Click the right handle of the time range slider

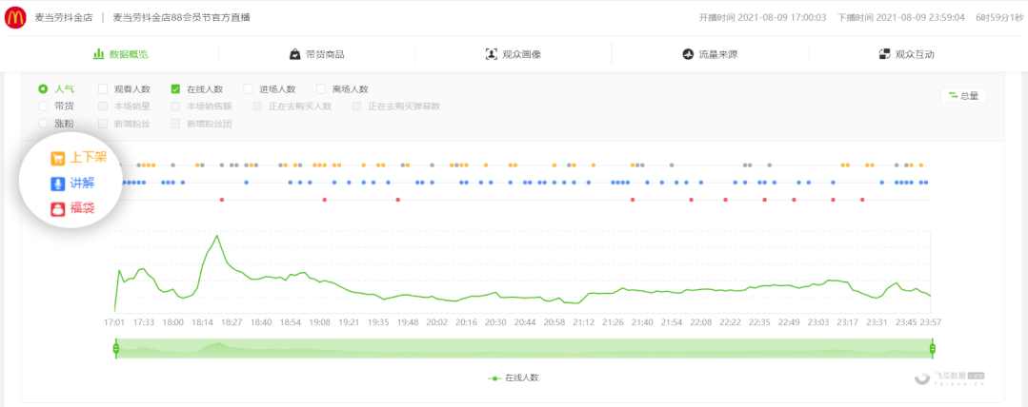point(933,349)
